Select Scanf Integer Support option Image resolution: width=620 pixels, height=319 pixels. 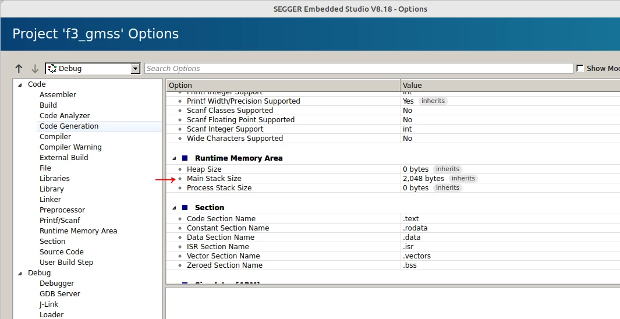pyautogui.click(x=225, y=129)
